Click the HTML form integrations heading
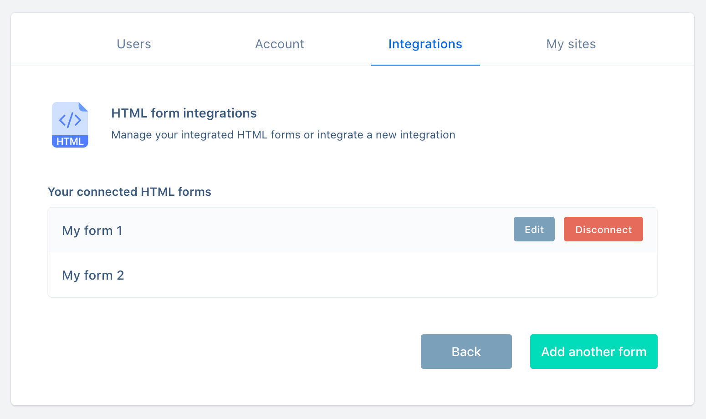The height and width of the screenshot is (419, 706). click(x=184, y=113)
